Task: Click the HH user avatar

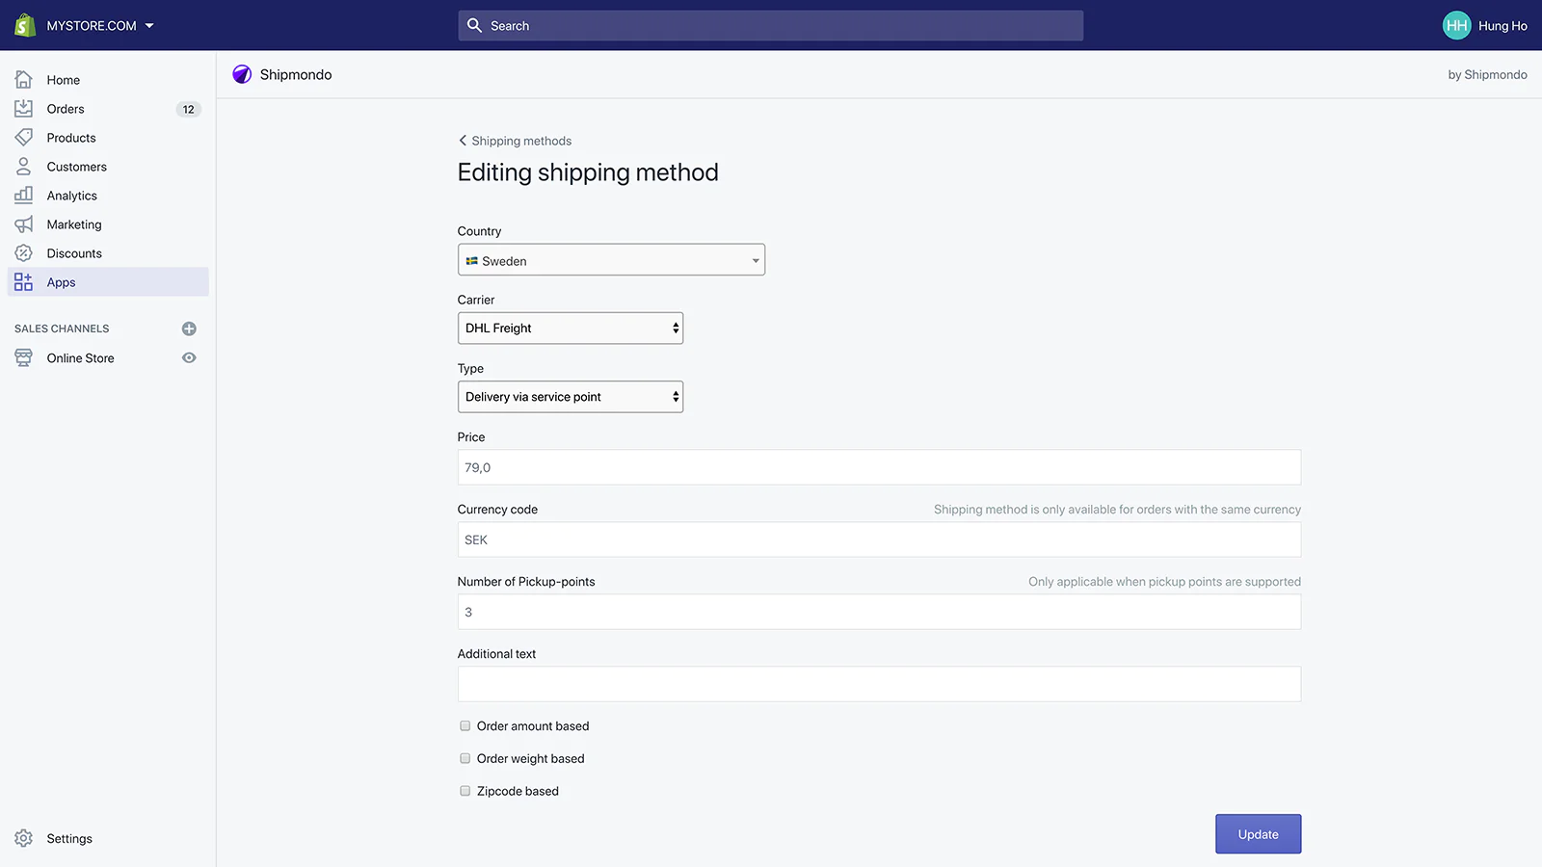Action: pos(1456,25)
